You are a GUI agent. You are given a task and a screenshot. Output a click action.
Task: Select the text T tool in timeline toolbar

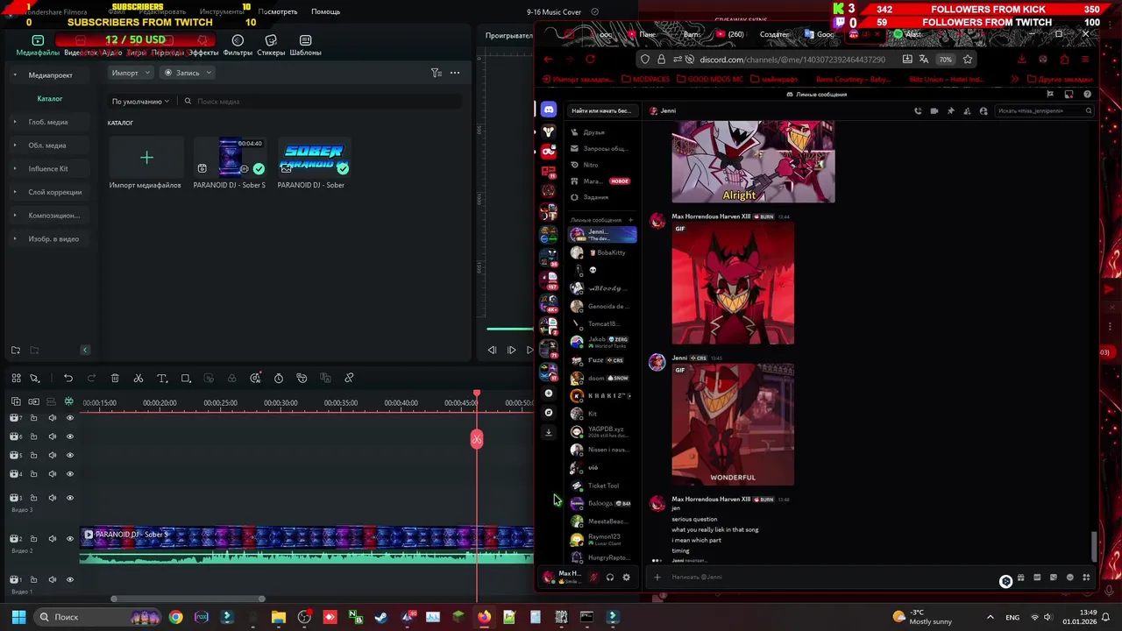162,378
